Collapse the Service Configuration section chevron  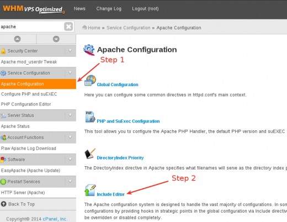tap(70, 73)
